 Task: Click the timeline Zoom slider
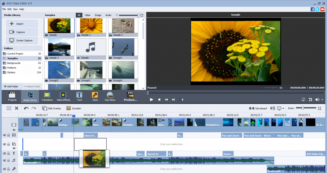click(x=302, y=108)
